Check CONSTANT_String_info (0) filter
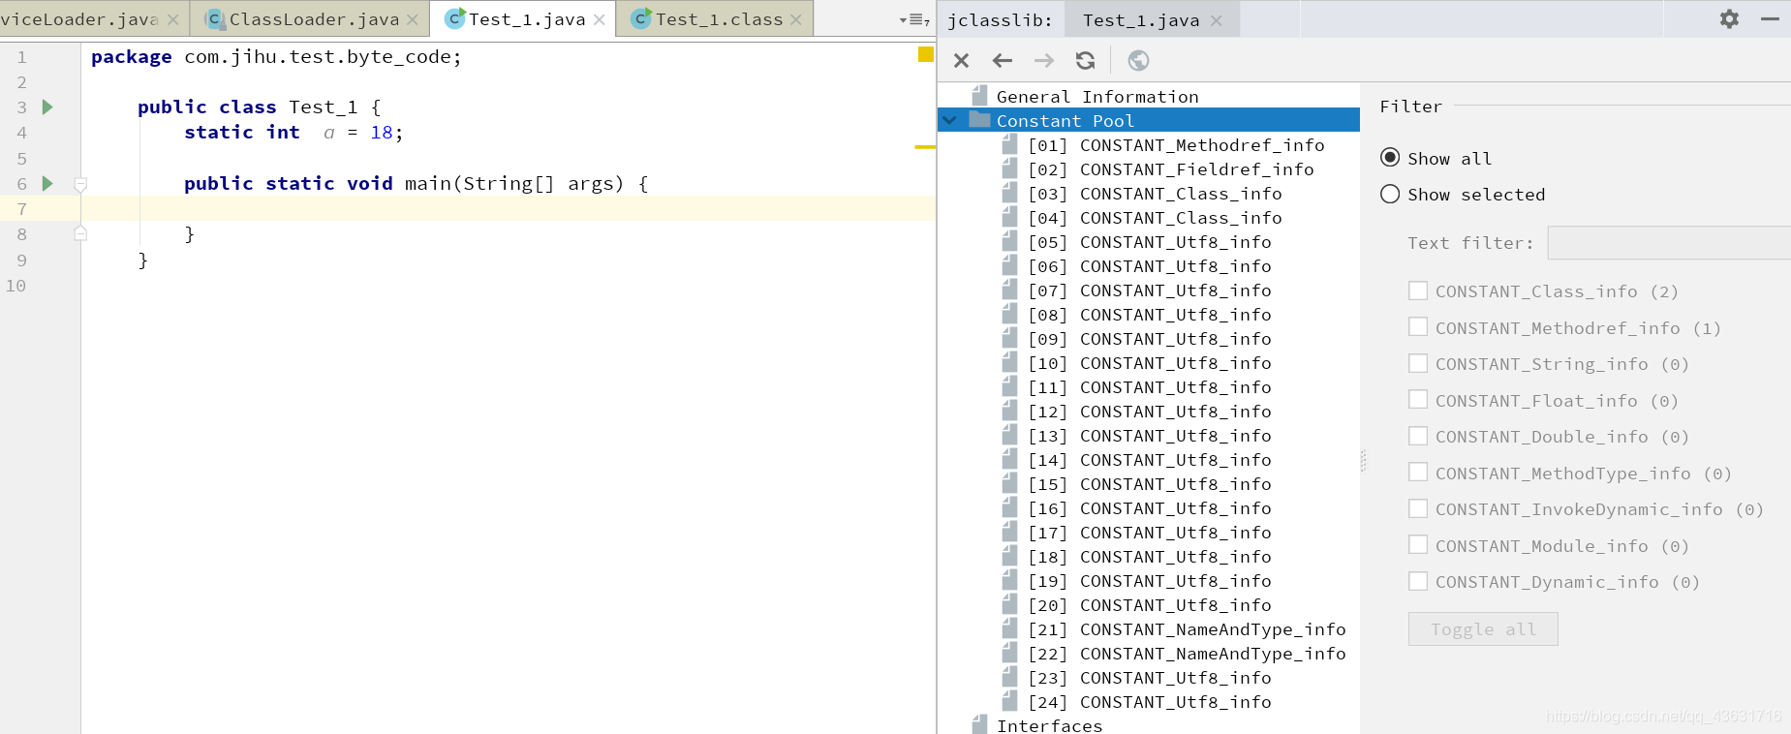The width and height of the screenshot is (1791, 734). [1418, 363]
